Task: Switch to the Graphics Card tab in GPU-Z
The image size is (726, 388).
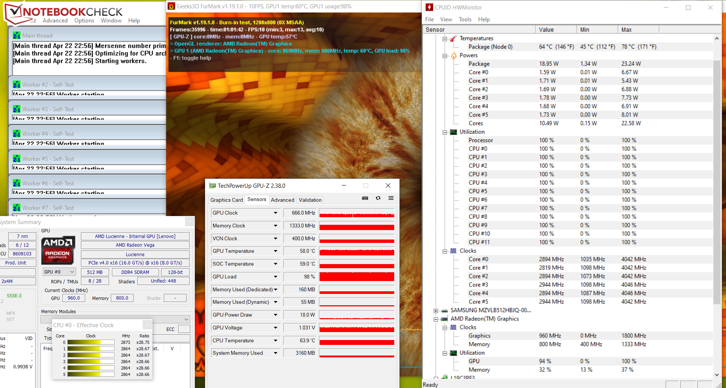Action: pos(227,200)
